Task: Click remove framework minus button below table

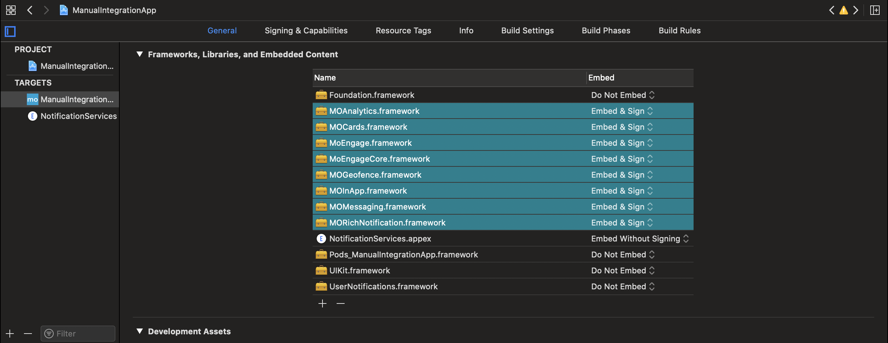Action: [x=340, y=303]
